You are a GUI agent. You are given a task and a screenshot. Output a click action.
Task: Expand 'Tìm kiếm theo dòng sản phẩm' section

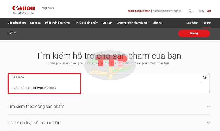[109, 107]
